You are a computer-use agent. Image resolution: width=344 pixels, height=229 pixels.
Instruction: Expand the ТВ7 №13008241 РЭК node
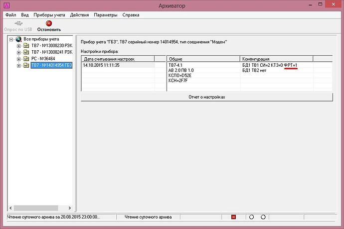18,52
